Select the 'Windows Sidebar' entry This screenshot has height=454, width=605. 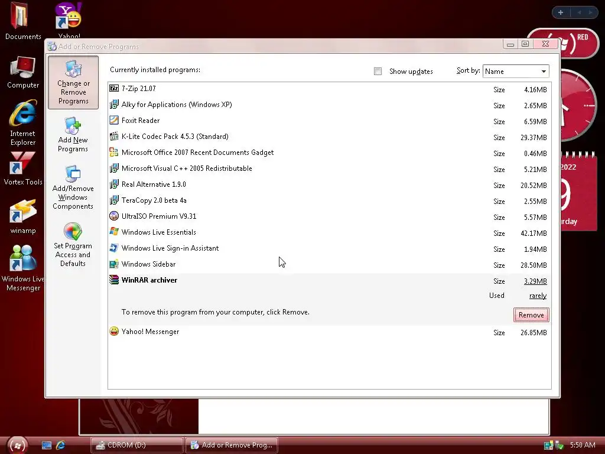pyautogui.click(x=329, y=264)
